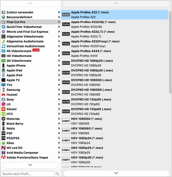The width and height of the screenshot is (172, 177).
Task: Click the Zuletzt verwendet category icon
Action: pyautogui.click(x=3, y=12)
